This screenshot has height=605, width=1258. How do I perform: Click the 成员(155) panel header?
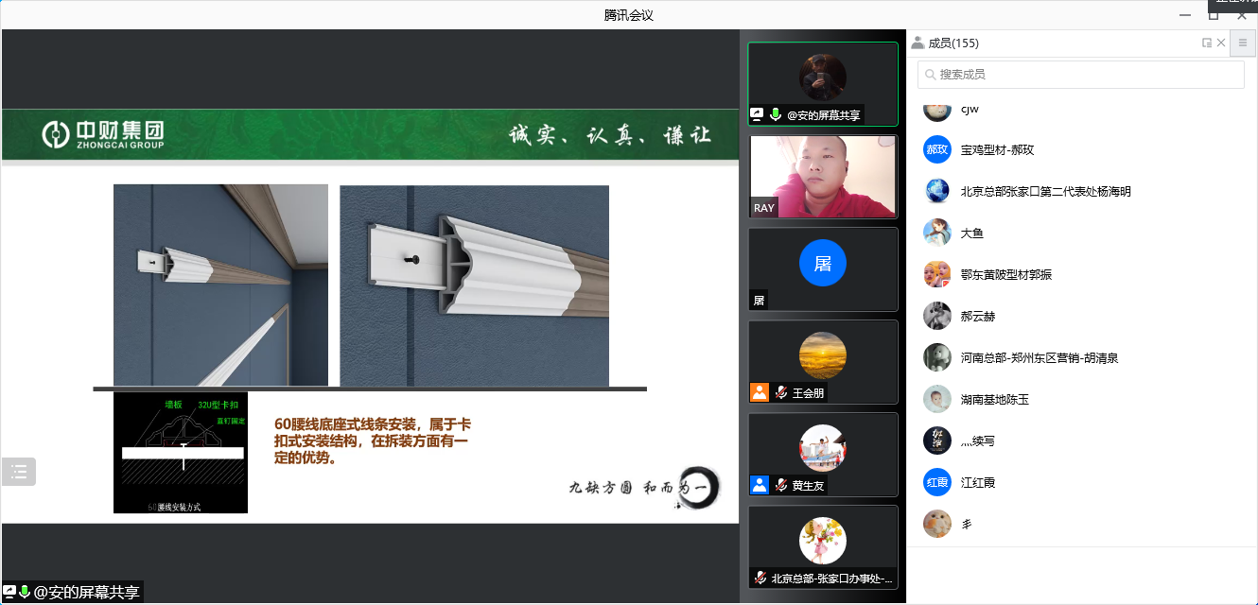(952, 43)
